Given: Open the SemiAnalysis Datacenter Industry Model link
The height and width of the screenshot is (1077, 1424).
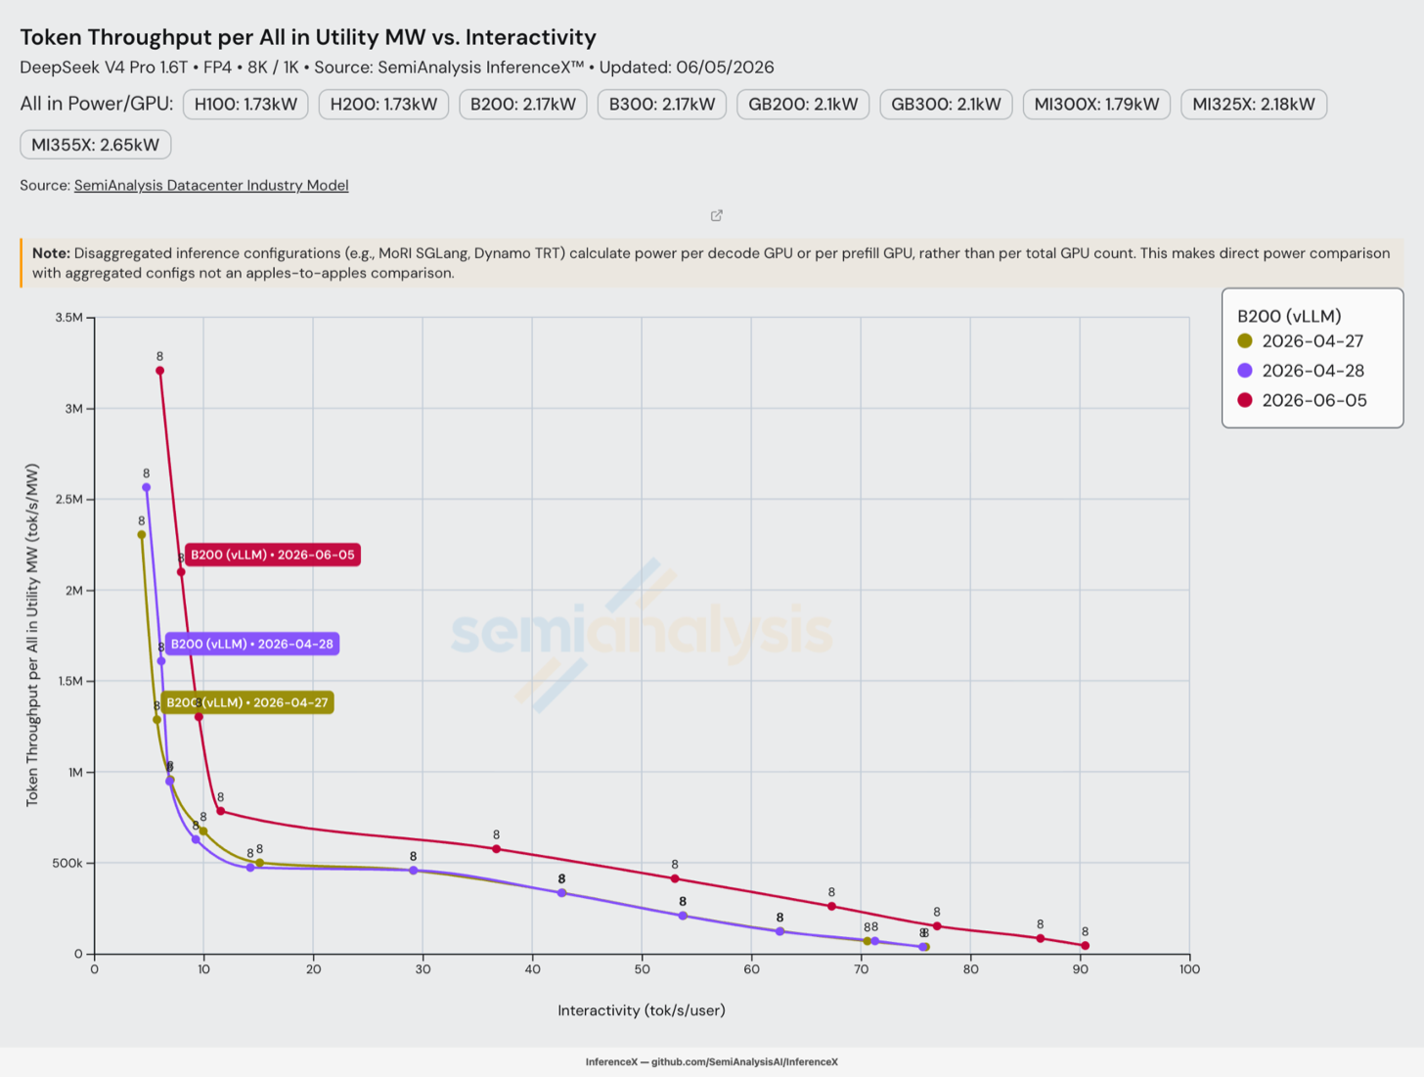Looking at the screenshot, I should 211,185.
